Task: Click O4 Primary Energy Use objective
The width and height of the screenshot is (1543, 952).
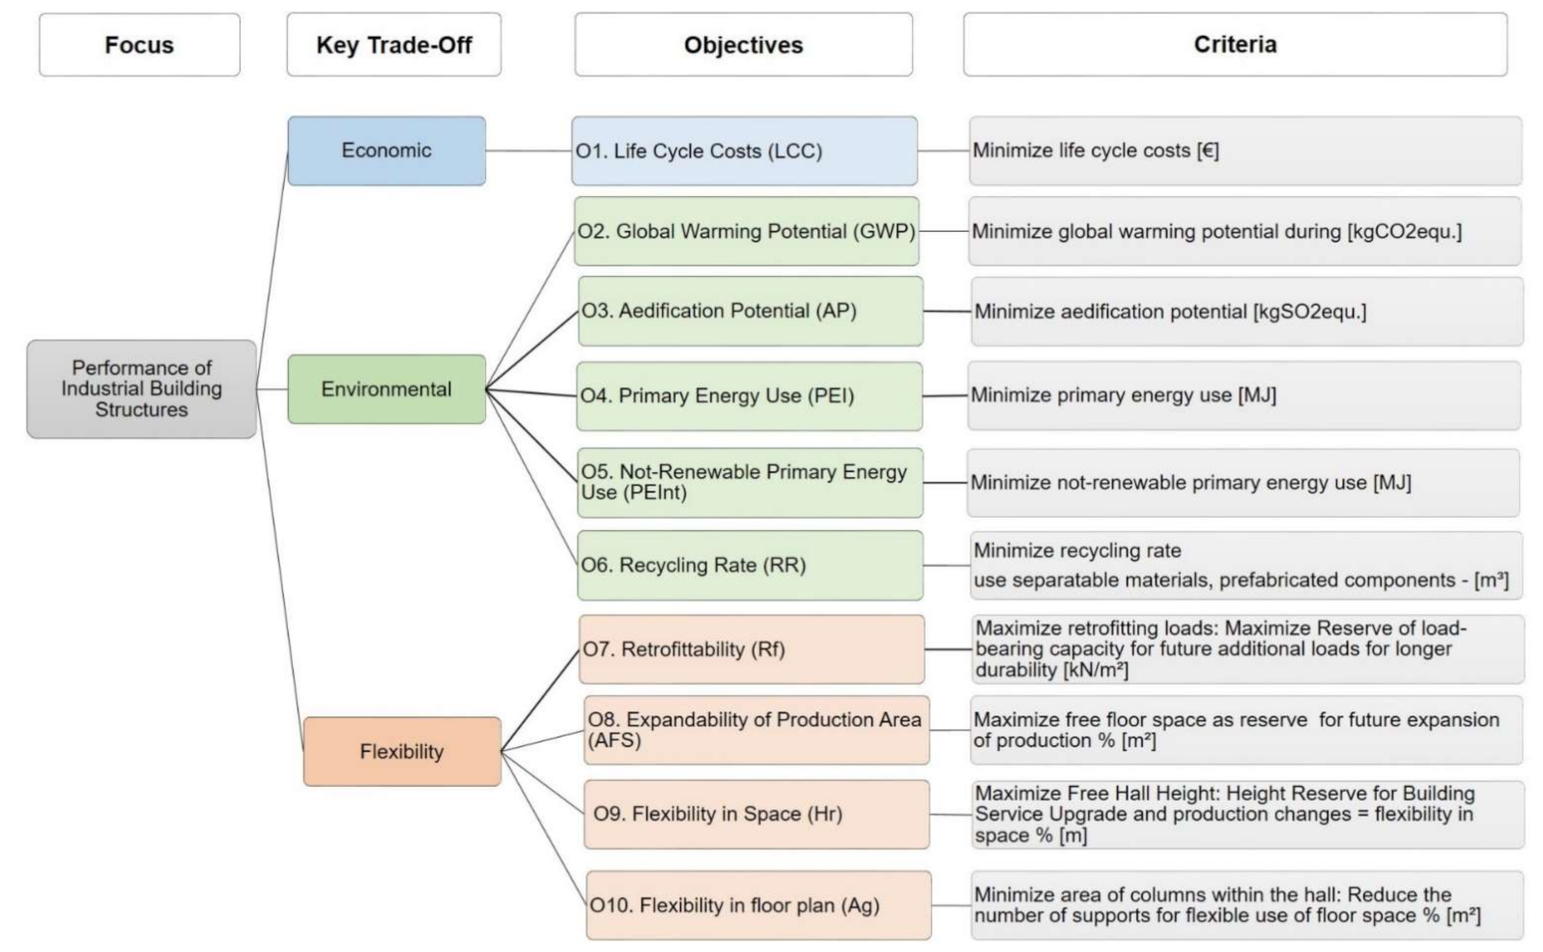Action: (750, 396)
